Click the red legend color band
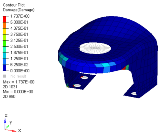Viewport: 168px width, 136px height. pos(4,19)
